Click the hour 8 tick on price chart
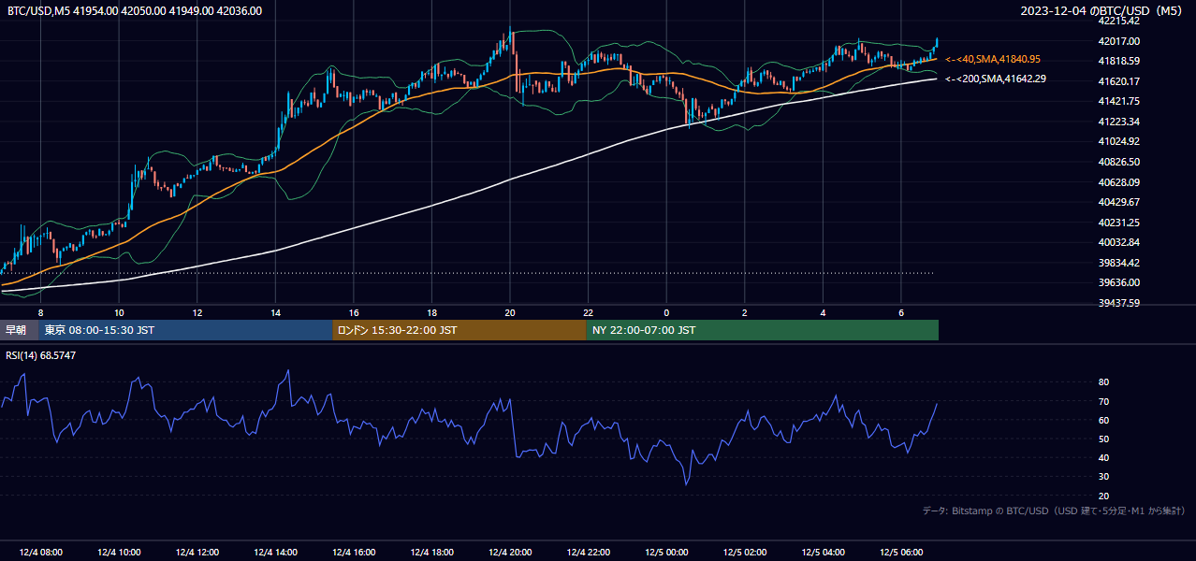The width and height of the screenshot is (1196, 561). point(40,312)
